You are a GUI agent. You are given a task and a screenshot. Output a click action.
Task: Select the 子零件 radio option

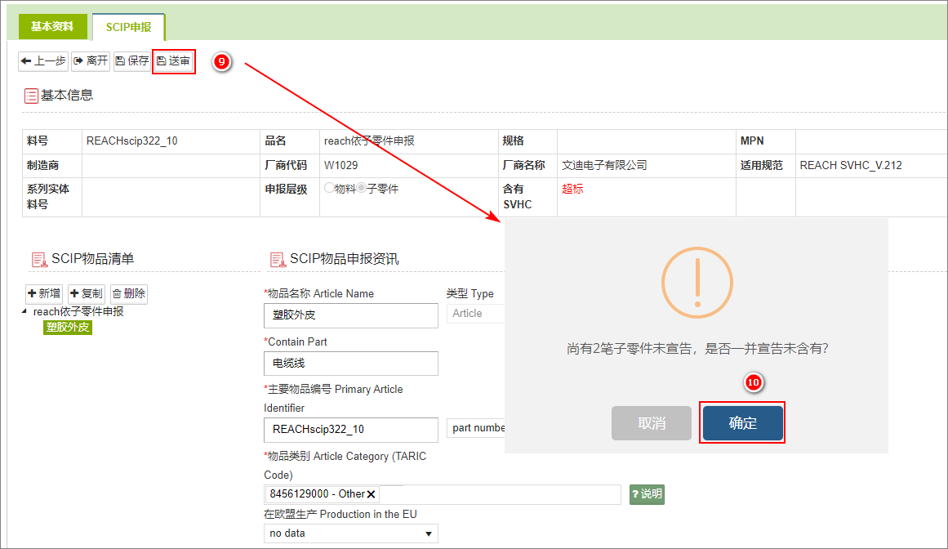pyautogui.click(x=362, y=188)
